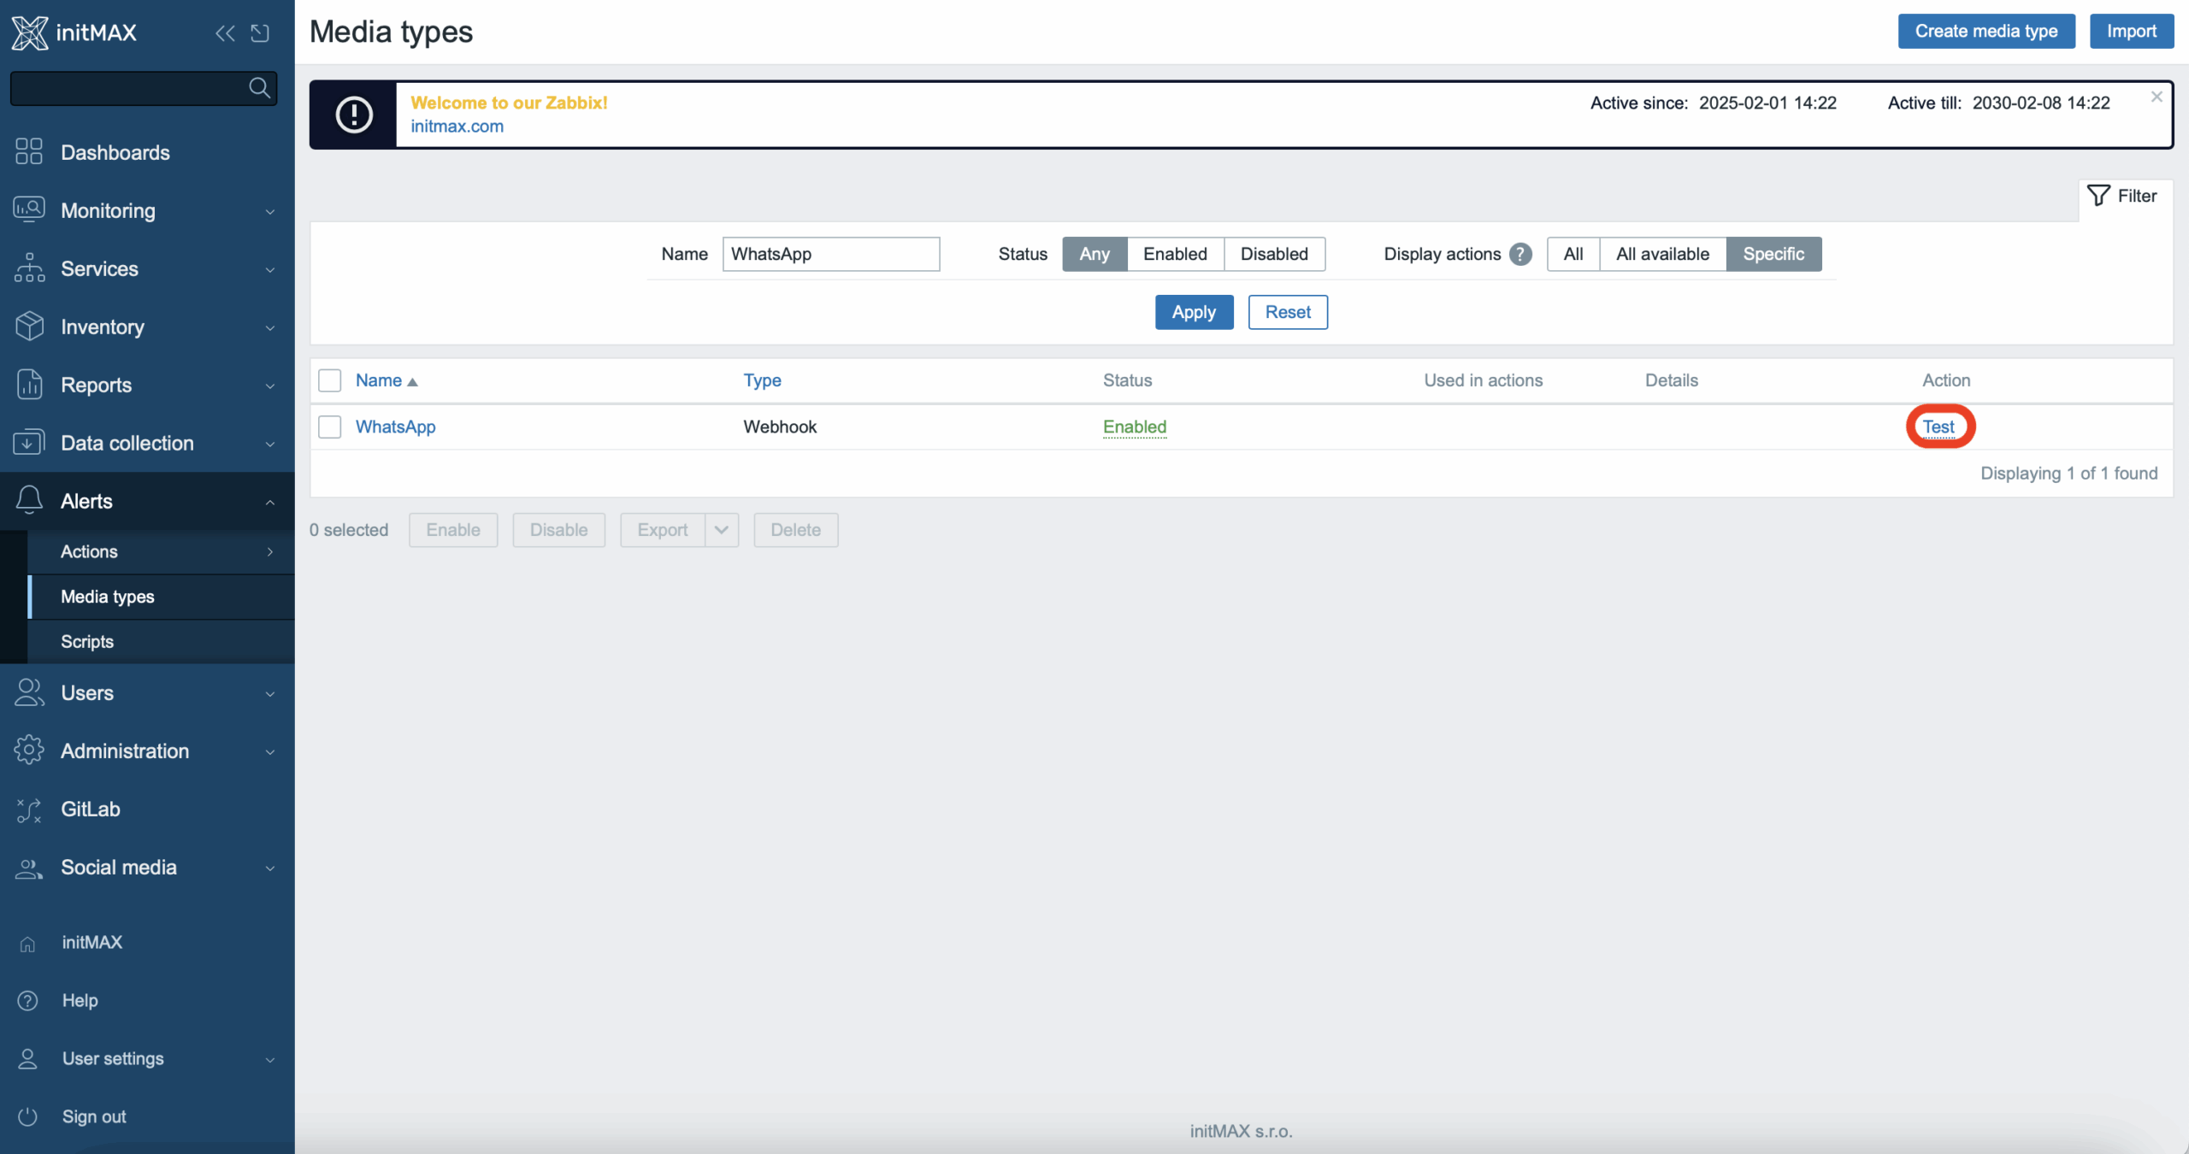
Task: Set Display actions to Specific
Action: click(x=1773, y=255)
